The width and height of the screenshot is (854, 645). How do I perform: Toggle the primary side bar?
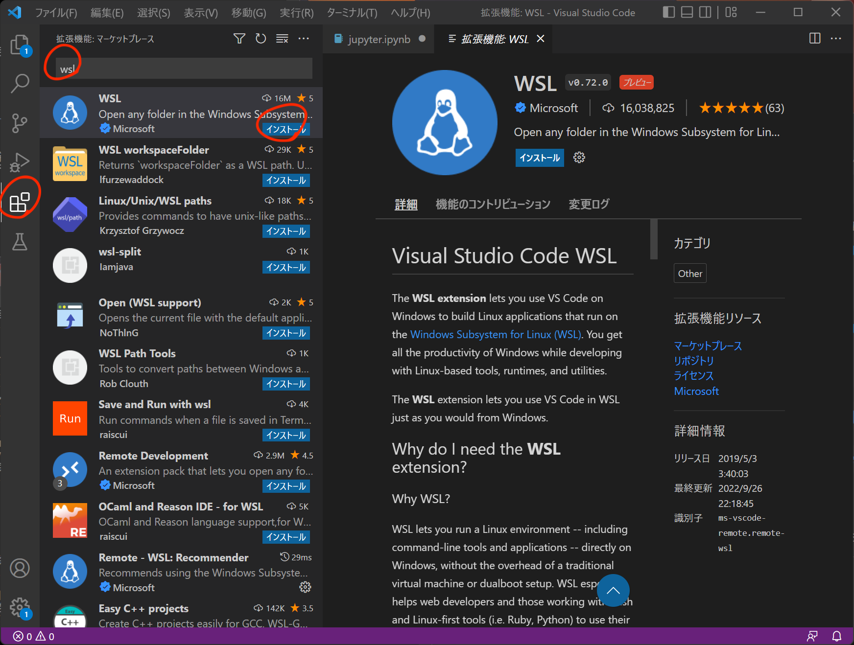668,12
